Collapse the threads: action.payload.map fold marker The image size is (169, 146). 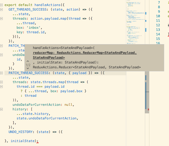(x=1, y=18)
